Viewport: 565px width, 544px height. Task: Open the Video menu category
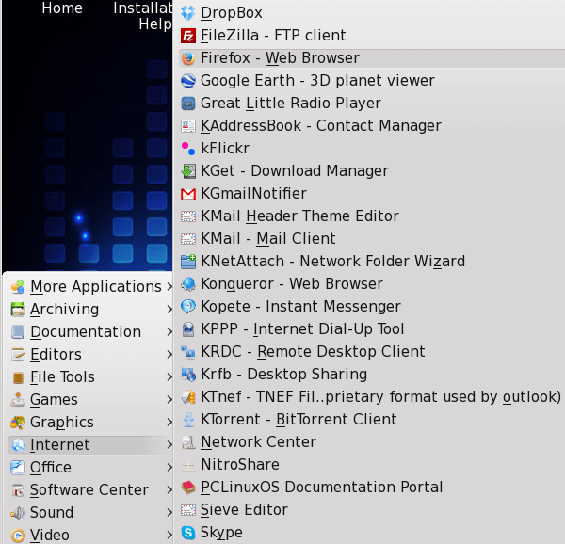[x=90, y=536]
